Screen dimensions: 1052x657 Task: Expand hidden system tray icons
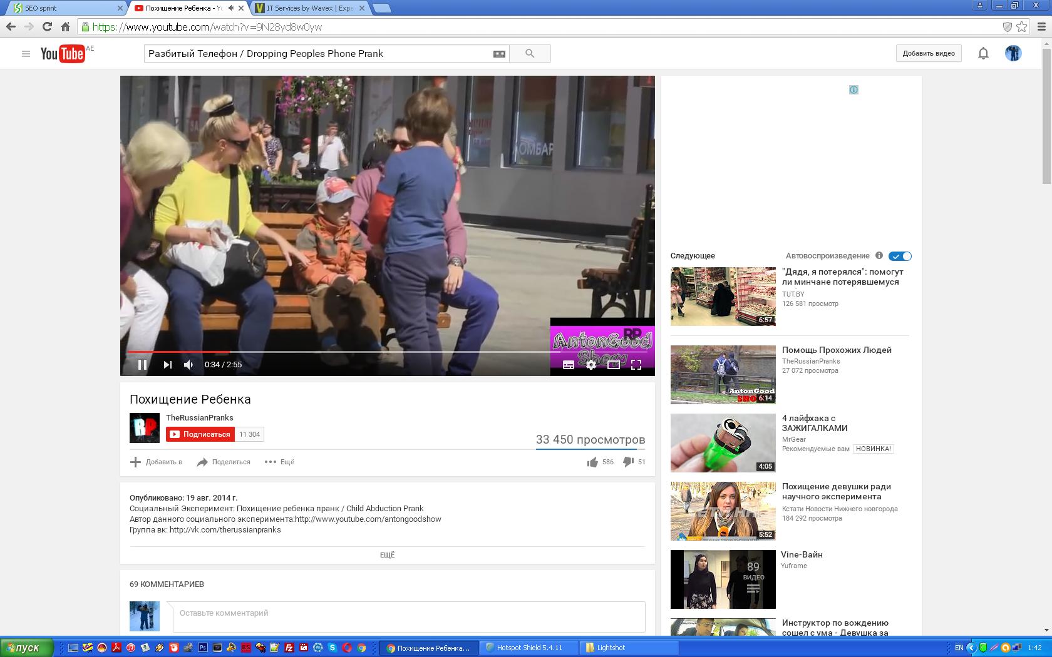tap(971, 648)
